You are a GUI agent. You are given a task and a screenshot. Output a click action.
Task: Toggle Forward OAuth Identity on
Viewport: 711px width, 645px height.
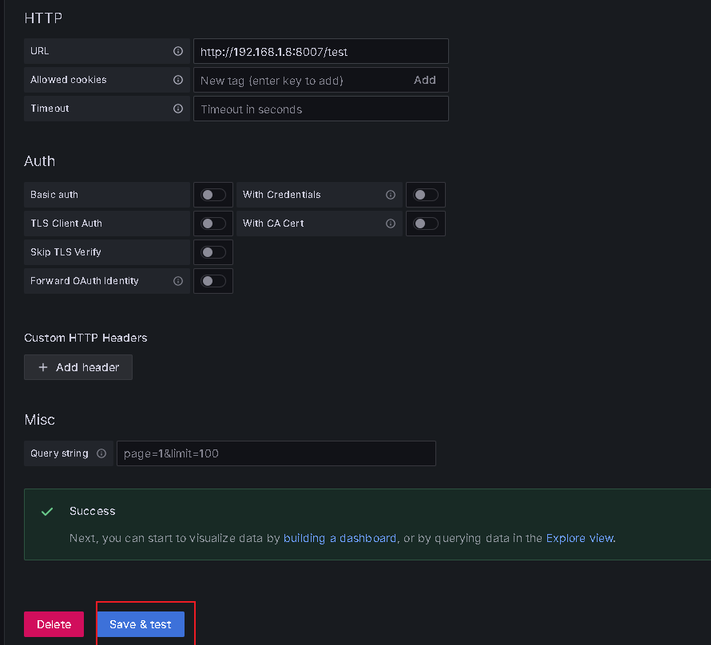click(213, 280)
